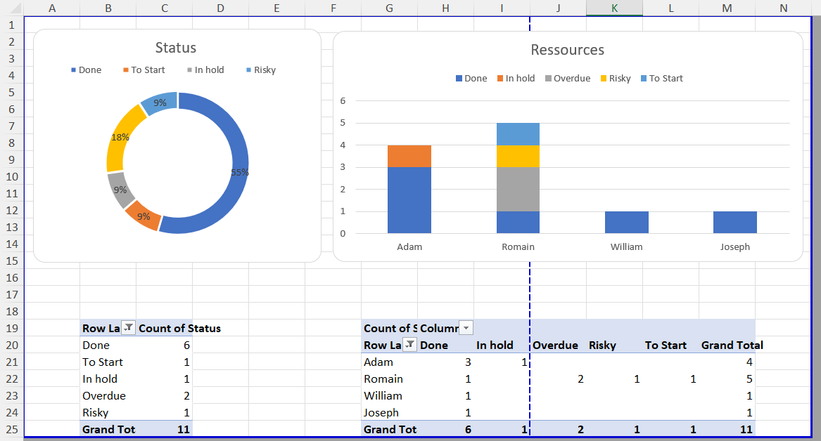Click the Done legend marker in the Ressources chart
The width and height of the screenshot is (821, 441).
[x=458, y=78]
